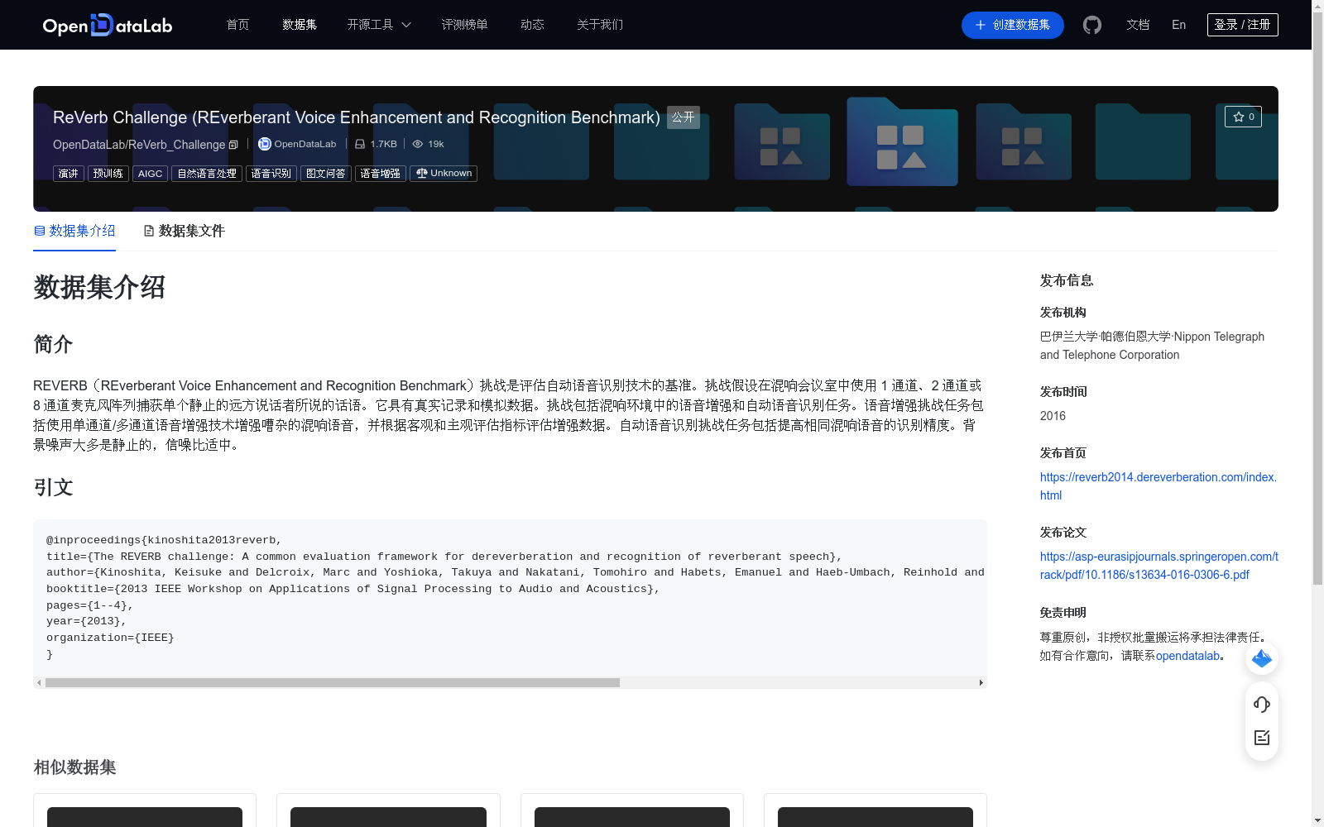Click the 发布机构 heading
This screenshot has width=1324, height=827.
coord(1063,313)
